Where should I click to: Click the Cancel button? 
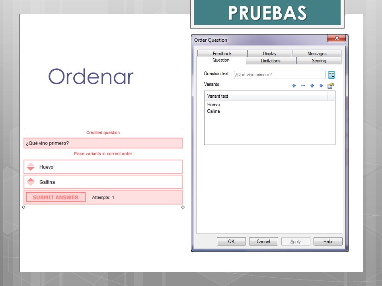263,242
